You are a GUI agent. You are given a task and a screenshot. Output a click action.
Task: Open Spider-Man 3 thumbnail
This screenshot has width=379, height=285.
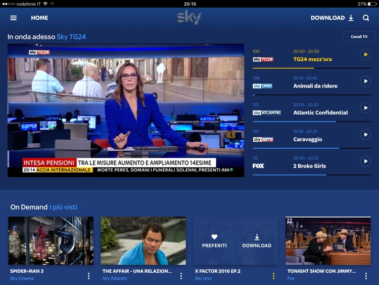pos(51,240)
